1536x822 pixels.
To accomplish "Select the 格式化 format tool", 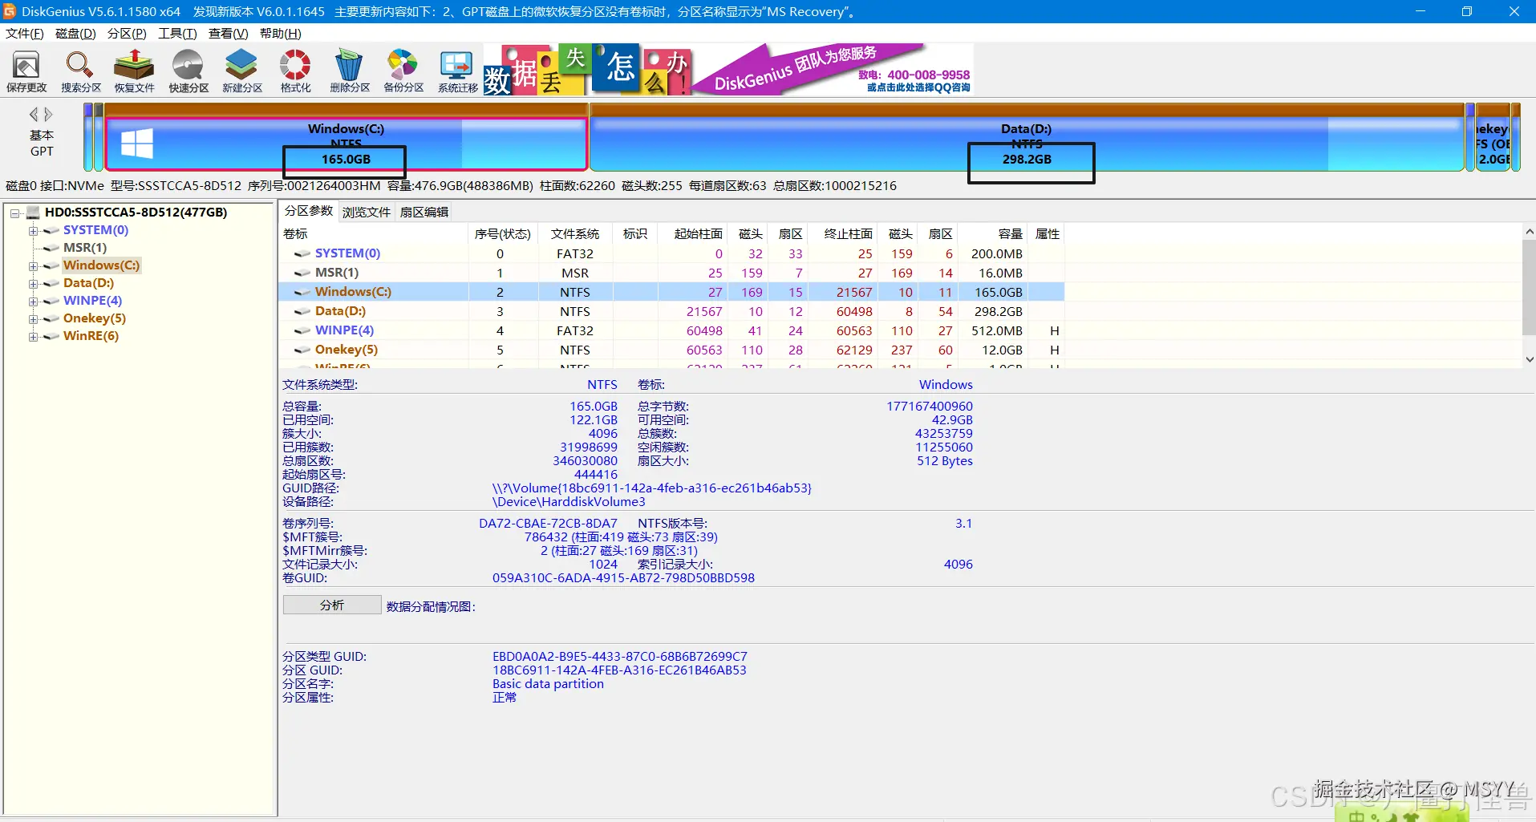I will pyautogui.click(x=295, y=71).
